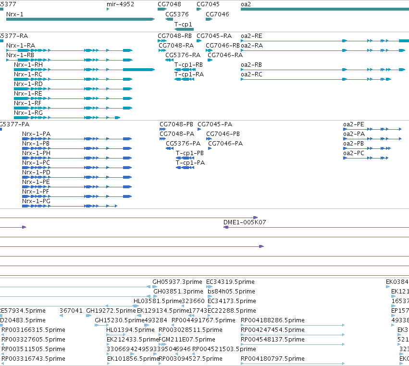Click transcript oa2-RE label
This screenshot has width=409, height=366.
click(251, 36)
